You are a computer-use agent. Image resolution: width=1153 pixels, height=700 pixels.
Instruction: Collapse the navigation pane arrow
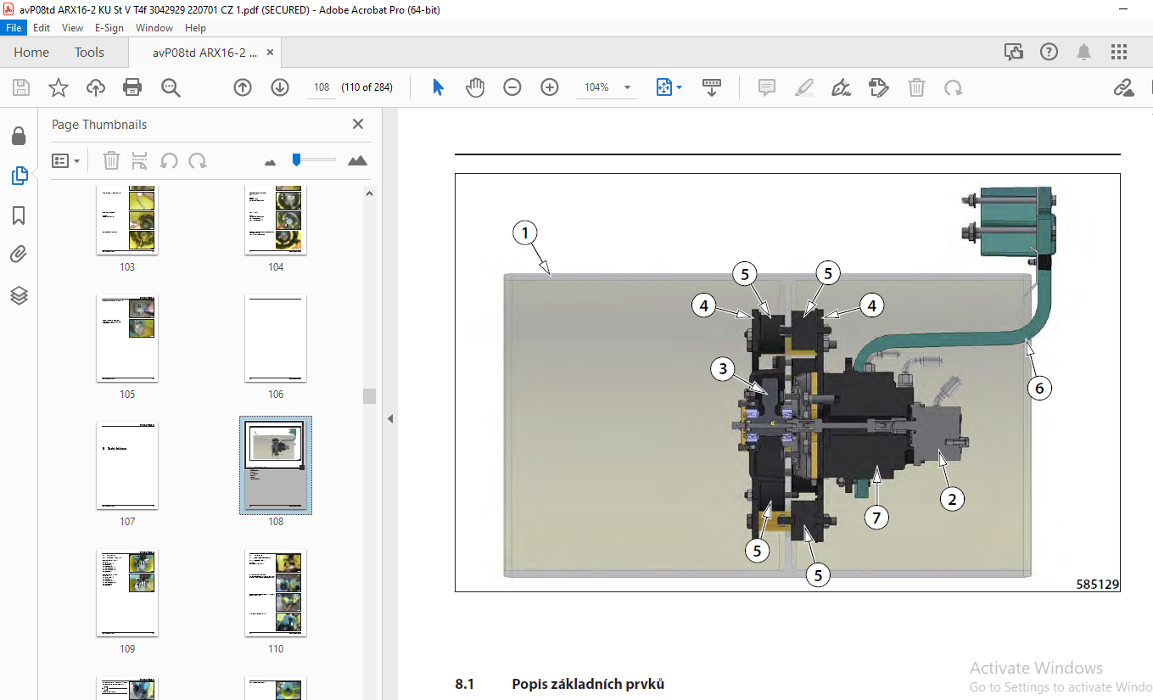390,418
